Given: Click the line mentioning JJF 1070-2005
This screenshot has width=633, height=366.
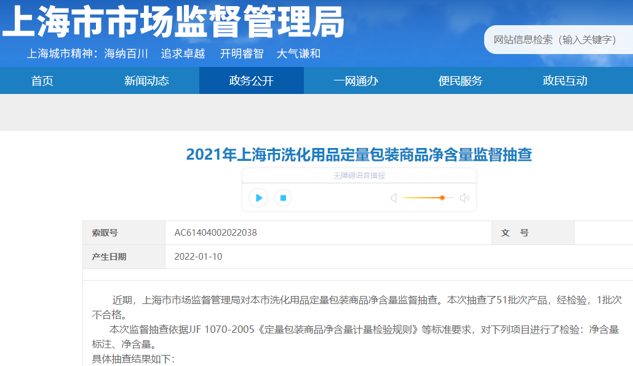Looking at the screenshot, I should pyautogui.click(x=356, y=337).
